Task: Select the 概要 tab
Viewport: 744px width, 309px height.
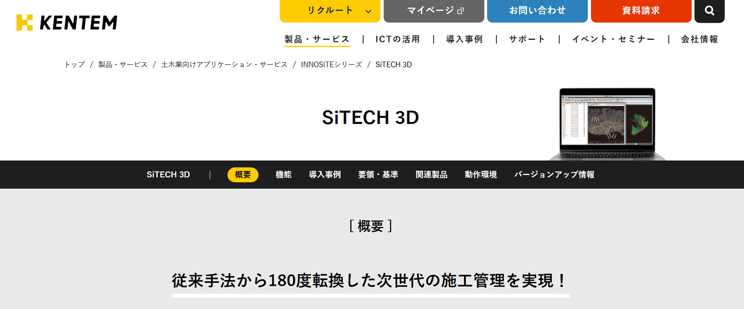Action: pyautogui.click(x=243, y=175)
